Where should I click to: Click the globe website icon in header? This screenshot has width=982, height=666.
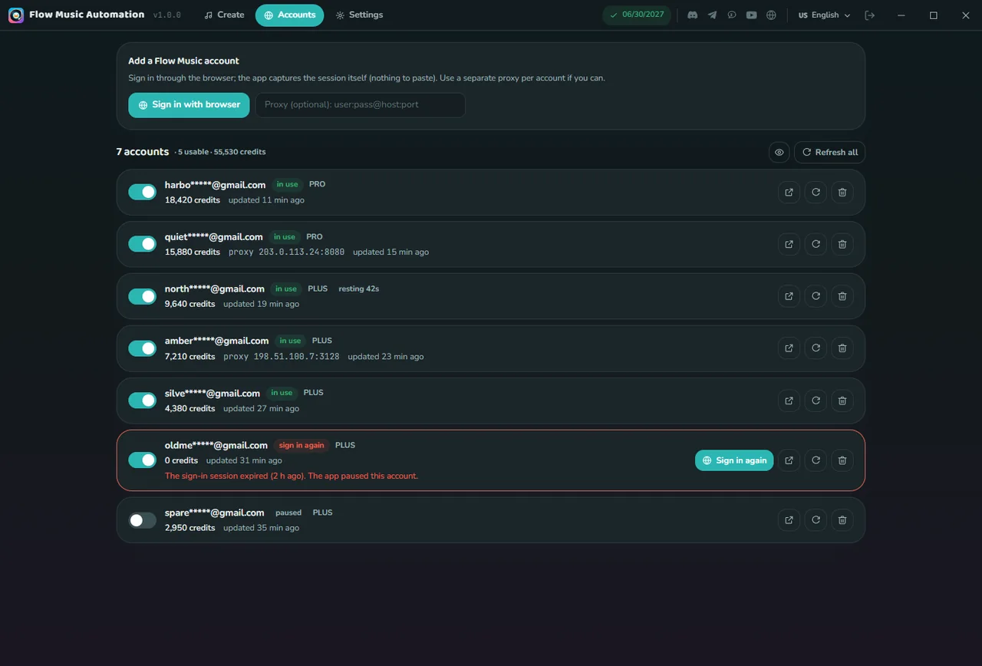[772, 15]
